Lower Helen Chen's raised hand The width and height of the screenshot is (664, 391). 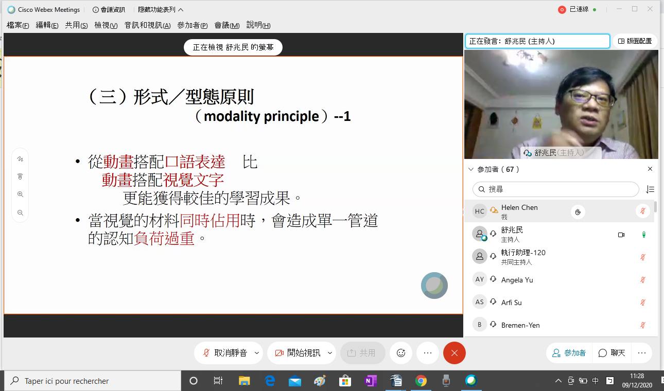pyautogui.click(x=578, y=211)
